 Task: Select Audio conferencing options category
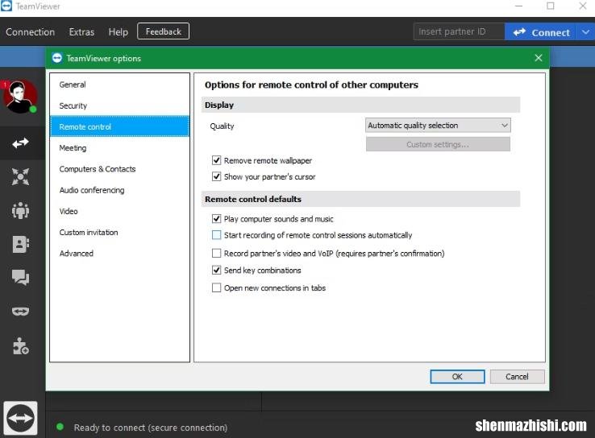pyautogui.click(x=119, y=190)
